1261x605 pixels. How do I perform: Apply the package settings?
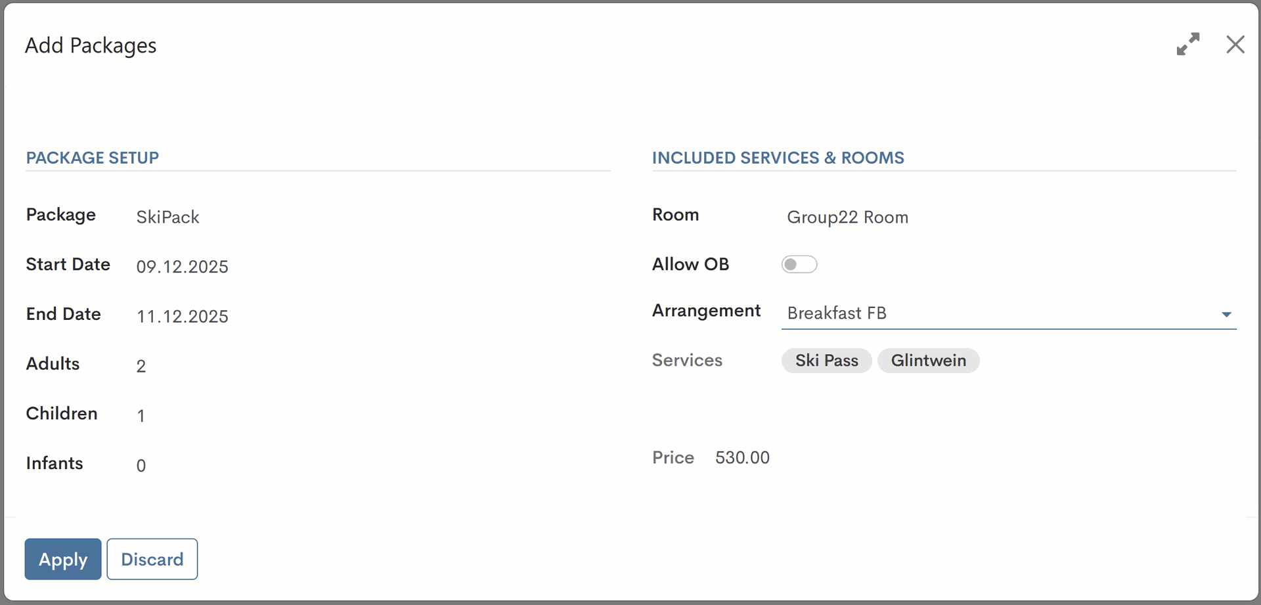pyautogui.click(x=63, y=559)
